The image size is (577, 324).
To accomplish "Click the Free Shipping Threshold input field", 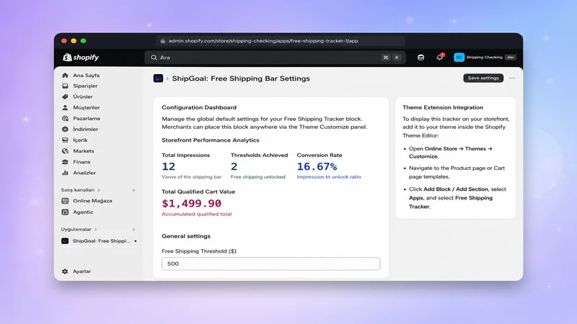I will pyautogui.click(x=271, y=264).
